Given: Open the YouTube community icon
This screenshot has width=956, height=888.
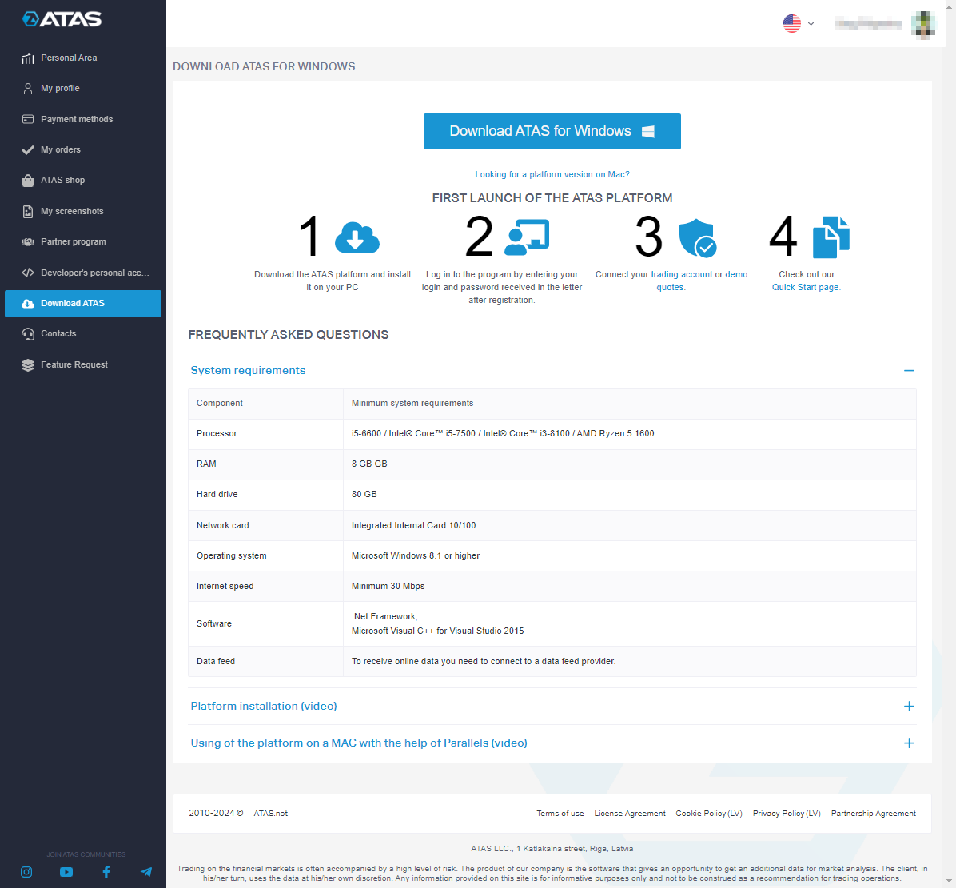Looking at the screenshot, I should 66,872.
